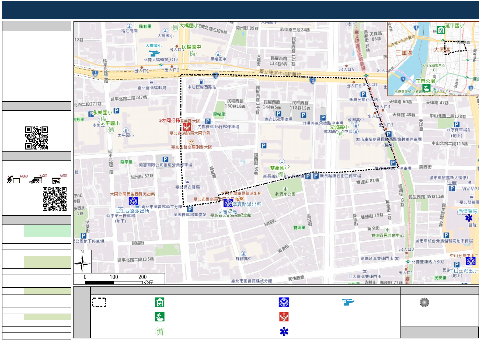481x340 pixels.
Task: Click the 臺北市消防局大同分隊 label
Action: click(190, 133)
